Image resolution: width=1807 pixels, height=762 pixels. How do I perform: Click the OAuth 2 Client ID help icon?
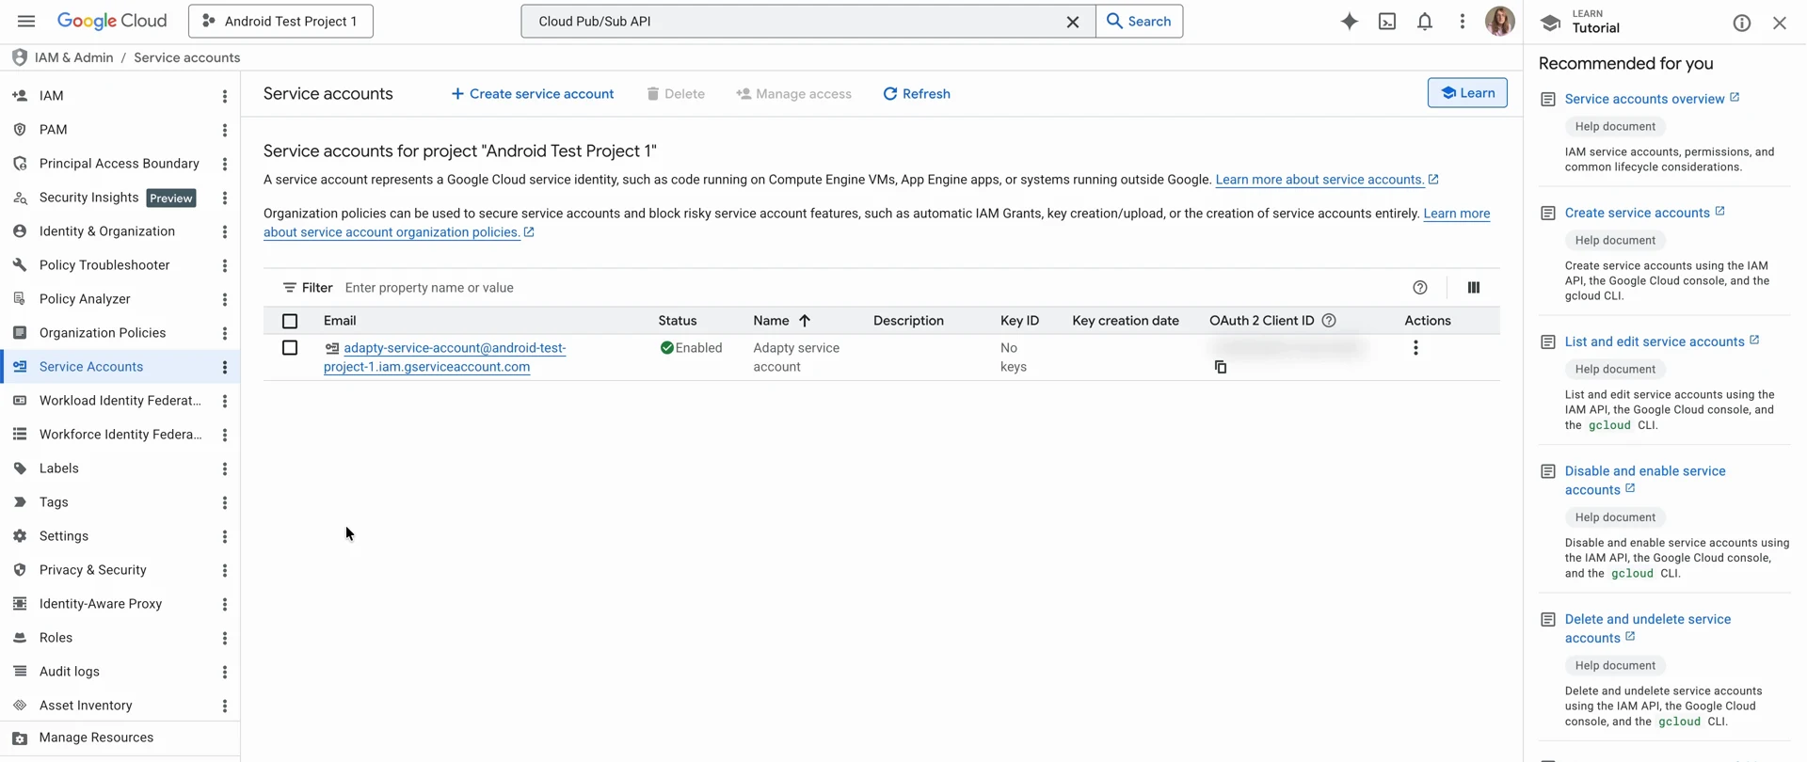click(x=1329, y=321)
